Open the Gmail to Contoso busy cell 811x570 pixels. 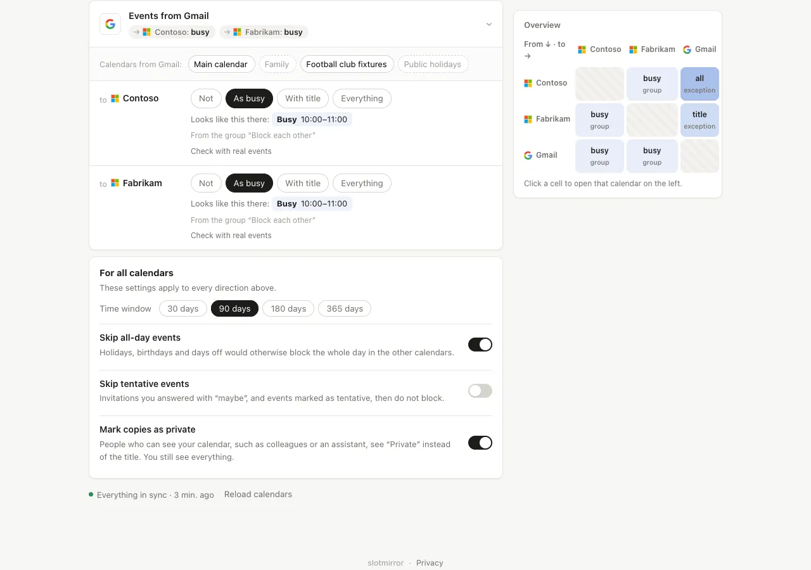point(599,156)
